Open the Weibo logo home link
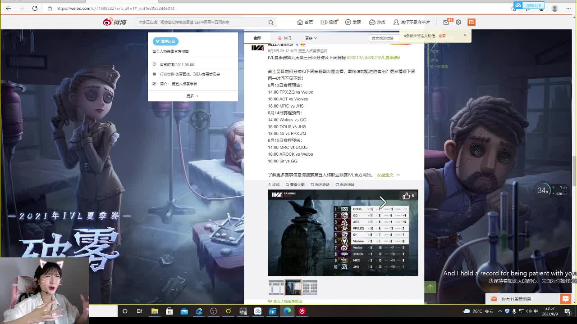The height and width of the screenshot is (324, 577). [114, 22]
